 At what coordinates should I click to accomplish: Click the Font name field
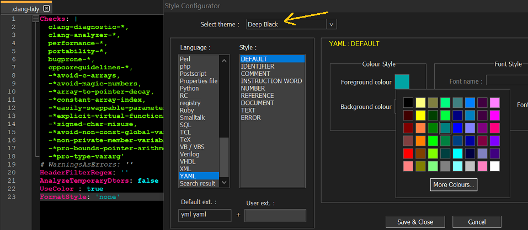[x=507, y=80]
